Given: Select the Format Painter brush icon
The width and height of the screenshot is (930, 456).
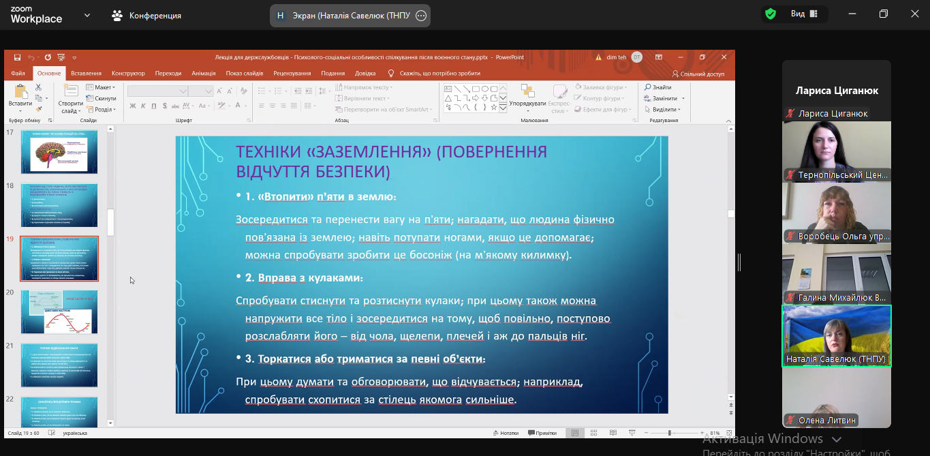Looking at the screenshot, I should [39, 109].
